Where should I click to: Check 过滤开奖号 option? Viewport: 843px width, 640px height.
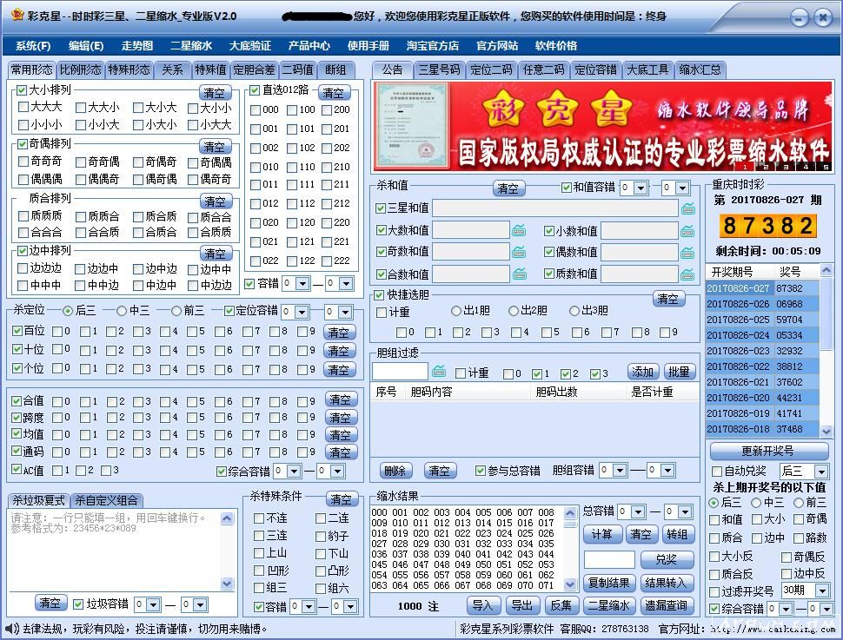click(714, 591)
